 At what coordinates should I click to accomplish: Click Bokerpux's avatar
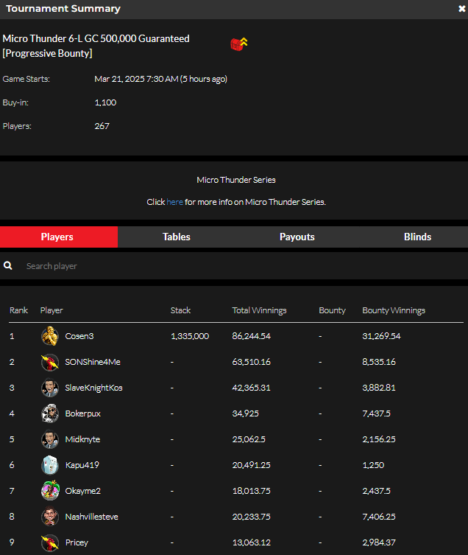coord(50,413)
